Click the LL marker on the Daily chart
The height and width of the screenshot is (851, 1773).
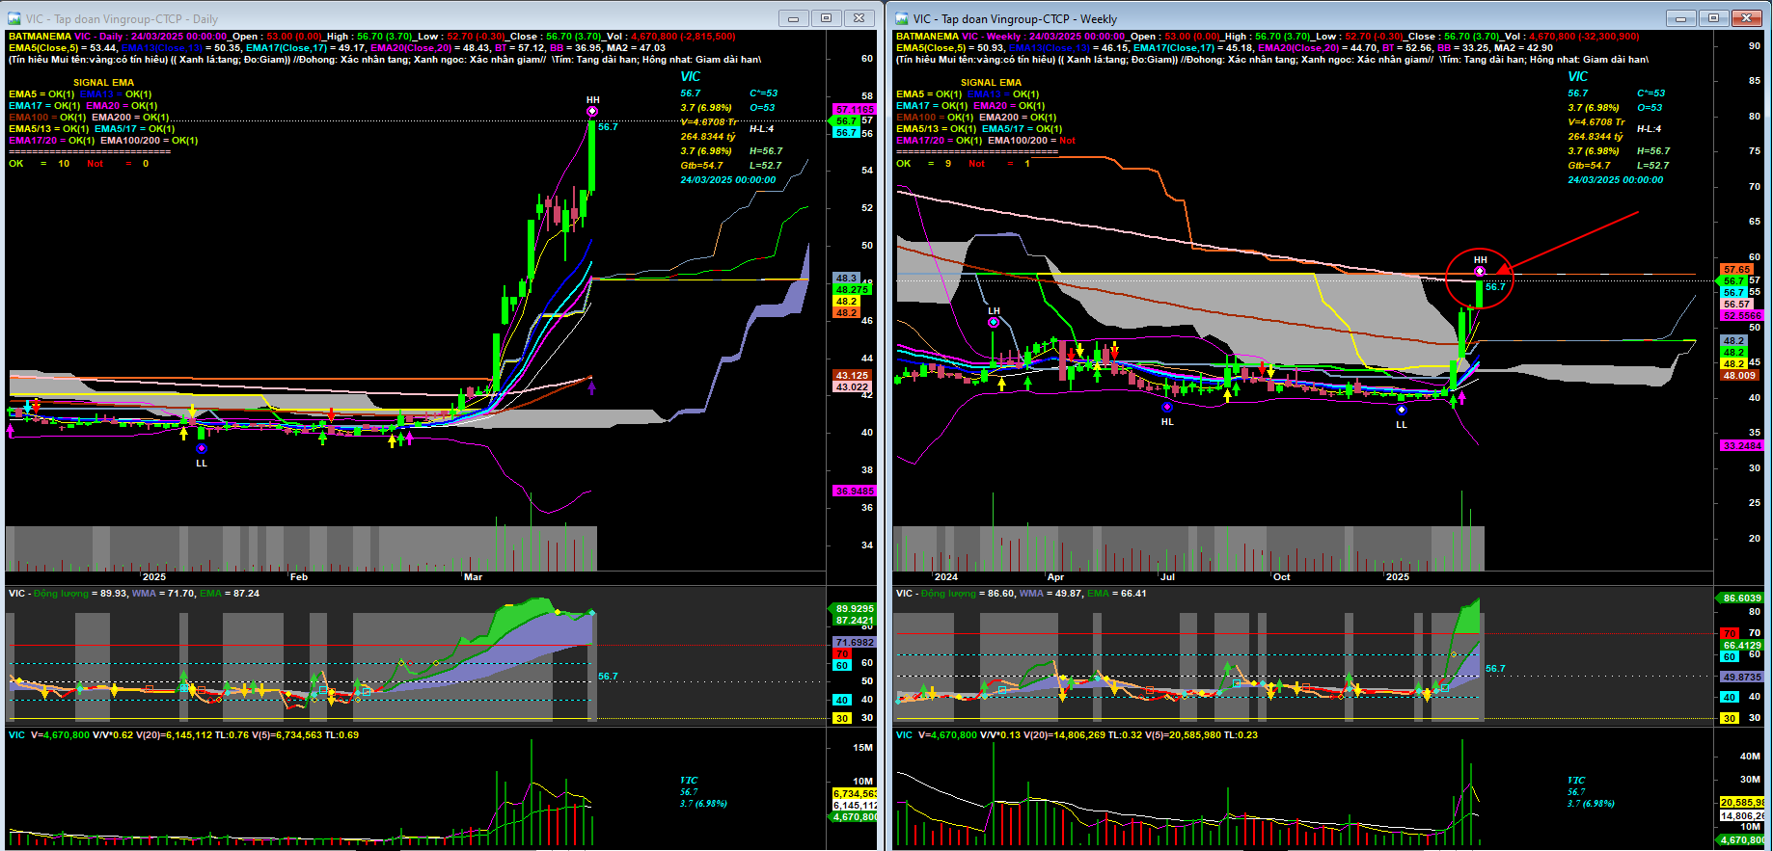pos(201,448)
